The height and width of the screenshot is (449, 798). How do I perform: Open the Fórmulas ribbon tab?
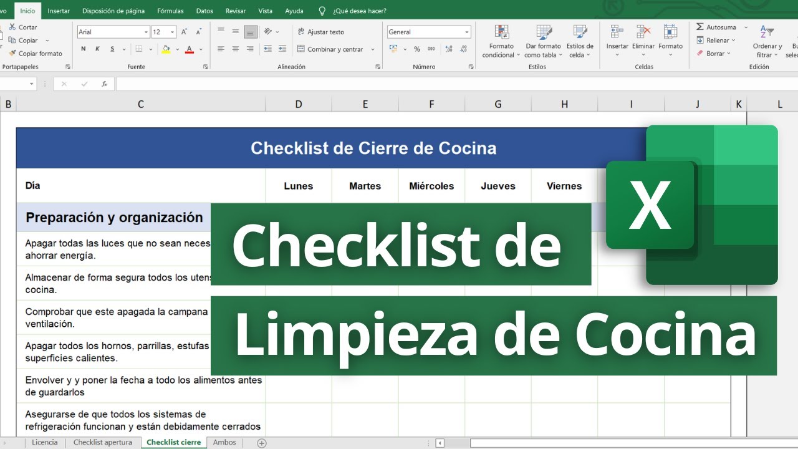click(170, 11)
